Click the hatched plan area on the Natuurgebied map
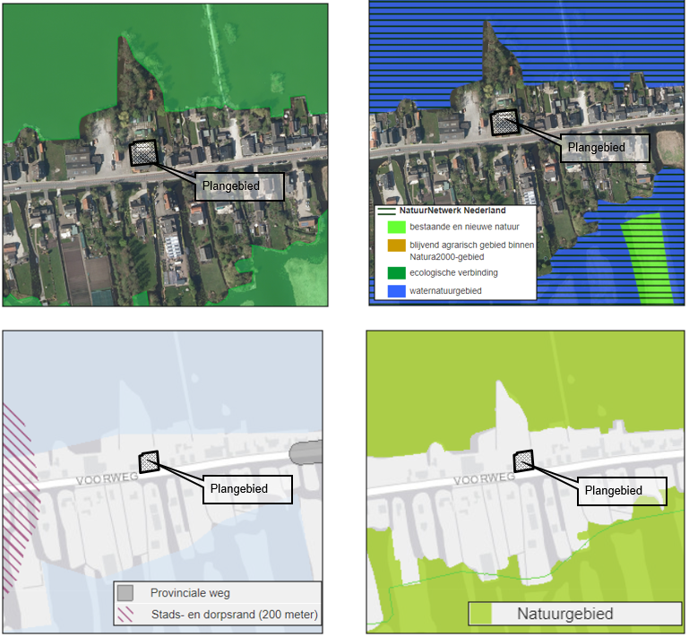 524,461
